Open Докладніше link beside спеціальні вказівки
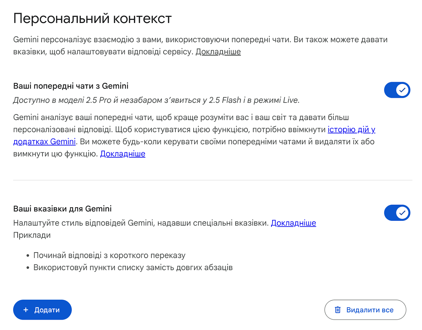Image resolution: width=422 pixels, height=330 pixels. [x=293, y=223]
